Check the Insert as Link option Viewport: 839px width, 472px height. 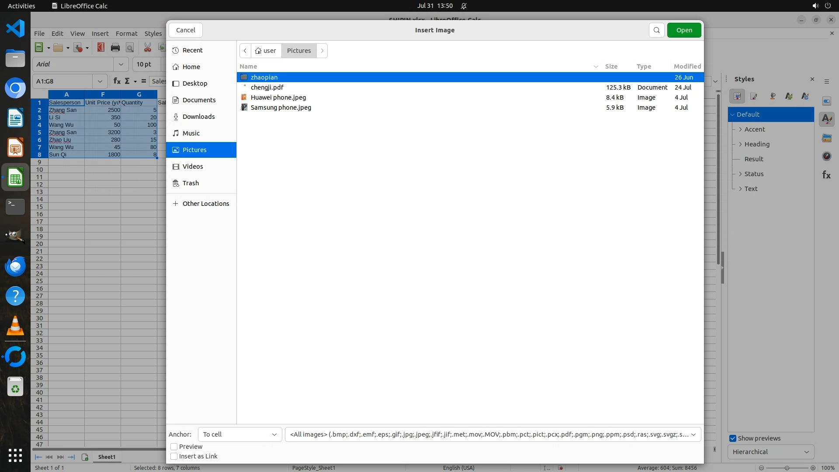174,456
